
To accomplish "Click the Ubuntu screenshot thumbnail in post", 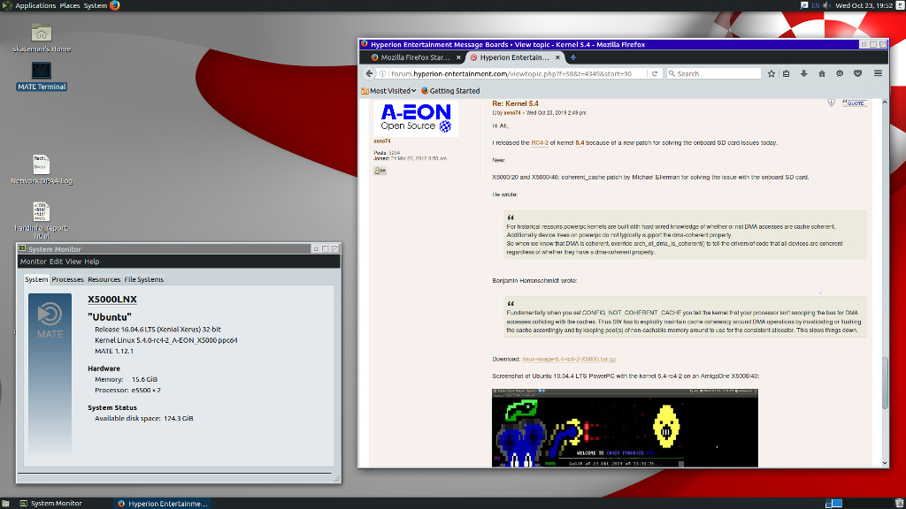I will 625,428.
